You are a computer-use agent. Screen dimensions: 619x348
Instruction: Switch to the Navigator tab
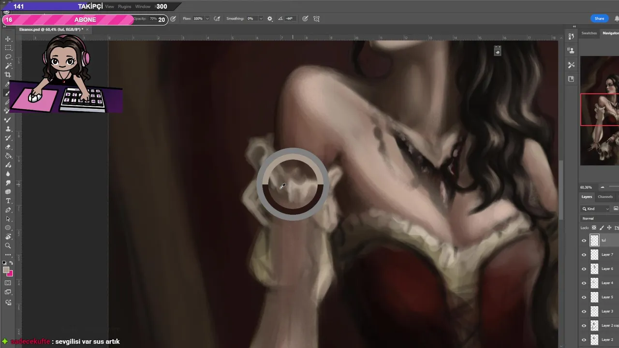[610, 33]
